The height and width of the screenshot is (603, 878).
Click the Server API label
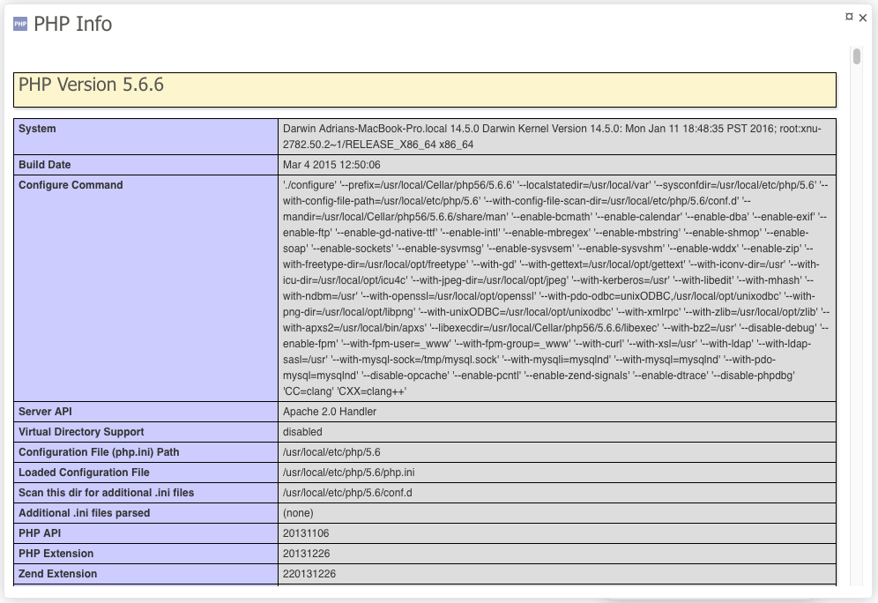(45, 412)
